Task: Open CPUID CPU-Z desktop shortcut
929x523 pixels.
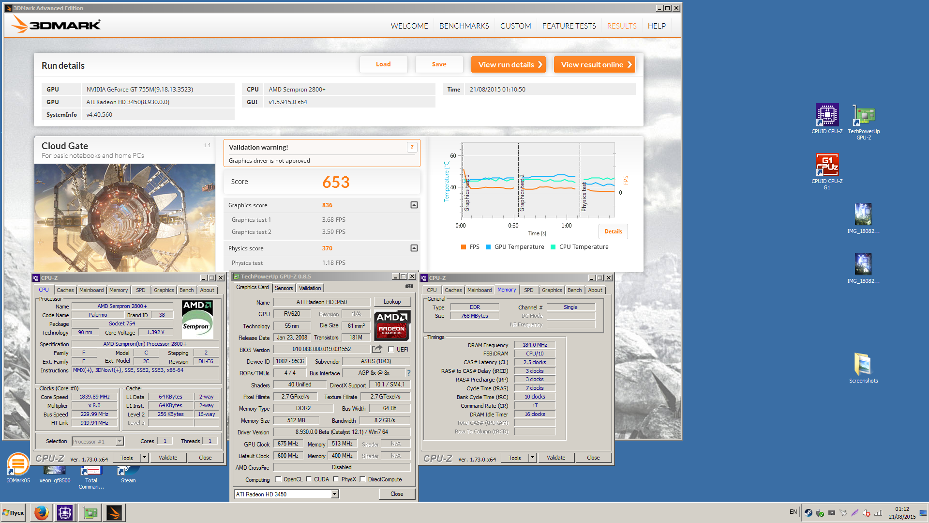Action: pyautogui.click(x=827, y=119)
